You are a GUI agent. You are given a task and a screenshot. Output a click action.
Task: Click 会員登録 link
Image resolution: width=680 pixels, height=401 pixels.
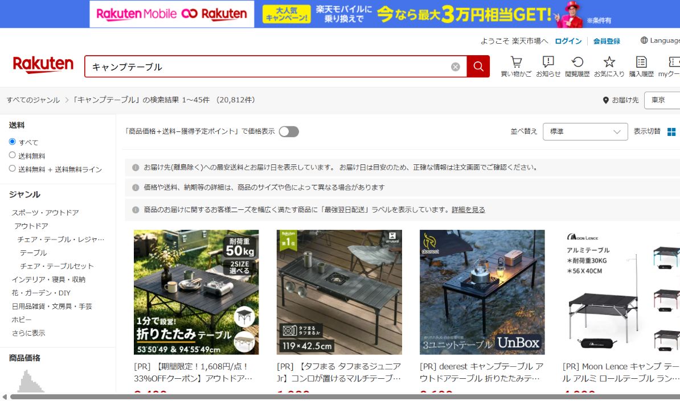607,41
